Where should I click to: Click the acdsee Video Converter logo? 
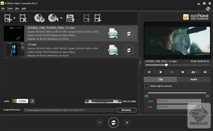pyautogui.click(x=196, y=17)
